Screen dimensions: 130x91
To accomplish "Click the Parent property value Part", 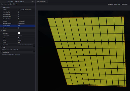I will click(19, 42).
